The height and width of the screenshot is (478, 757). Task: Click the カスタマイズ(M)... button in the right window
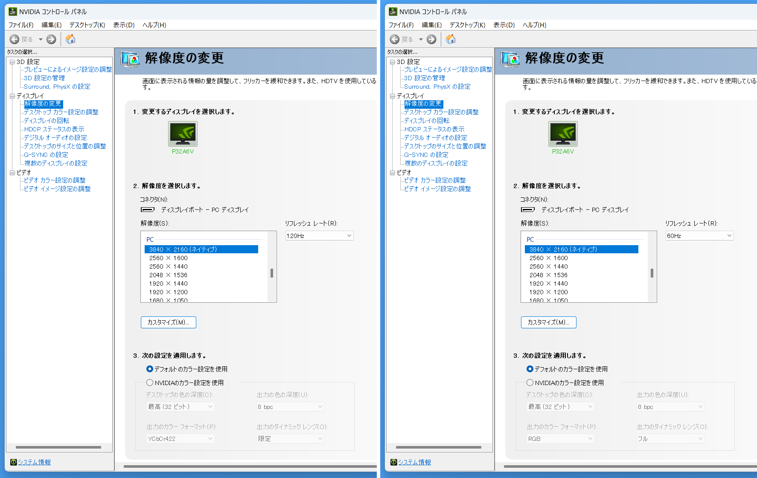click(549, 322)
